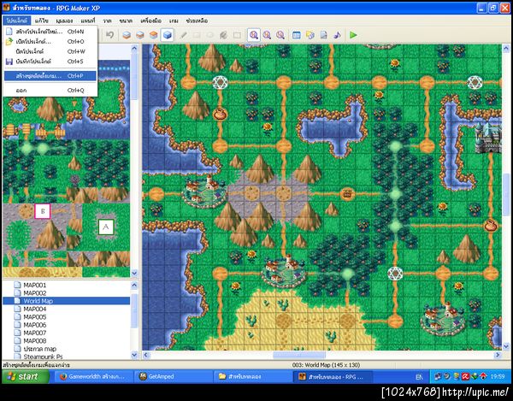This screenshot has height=401, width=513.
Task: Pick the Pencil drawing tool
Action: tap(184, 35)
